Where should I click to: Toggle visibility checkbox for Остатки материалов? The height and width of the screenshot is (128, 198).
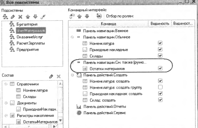(160, 68)
